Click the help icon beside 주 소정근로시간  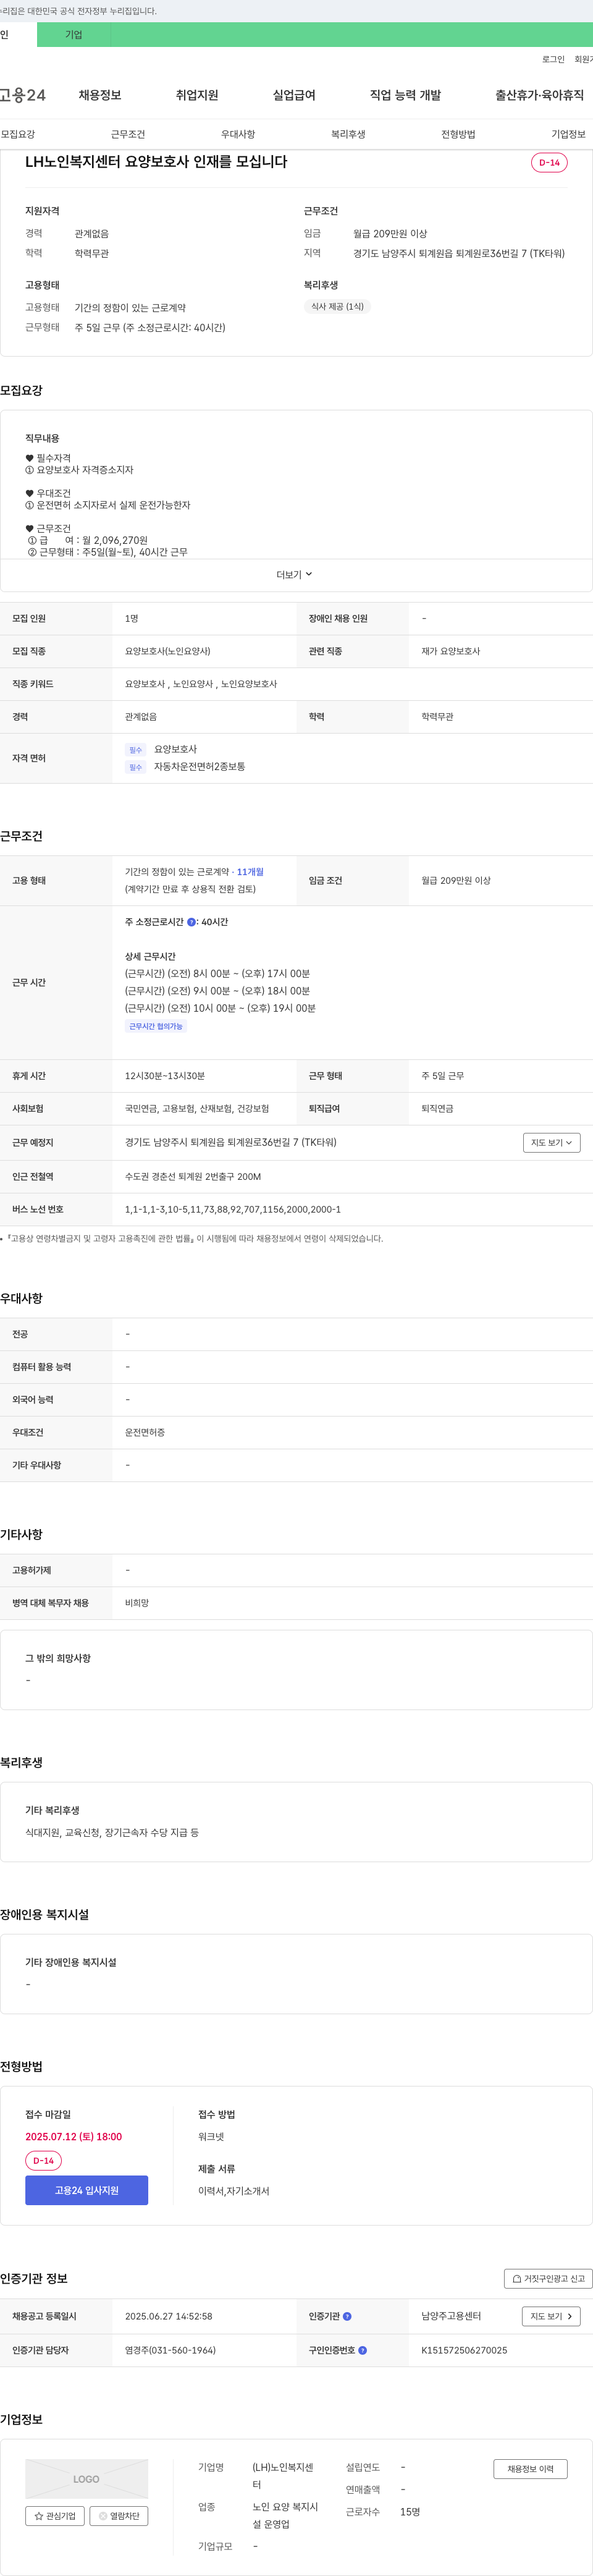click(x=191, y=922)
